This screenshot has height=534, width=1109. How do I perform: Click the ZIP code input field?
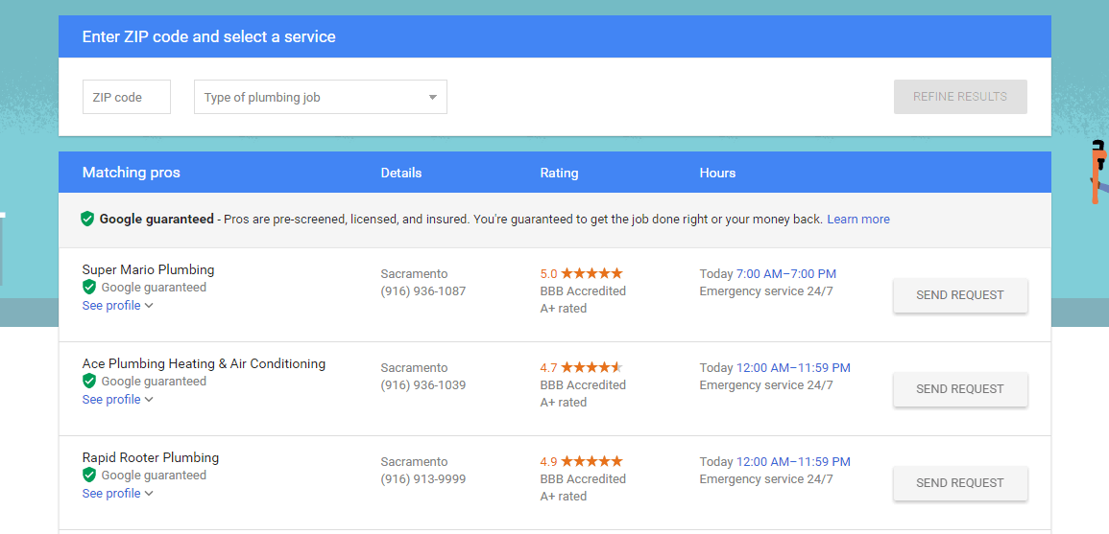(x=127, y=97)
